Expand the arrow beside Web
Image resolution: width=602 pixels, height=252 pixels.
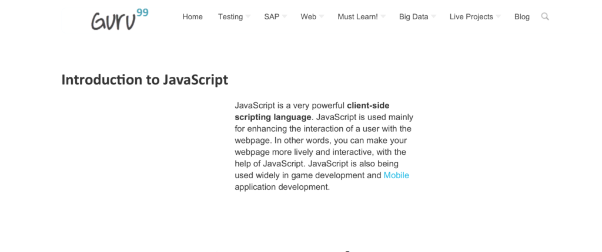322,17
